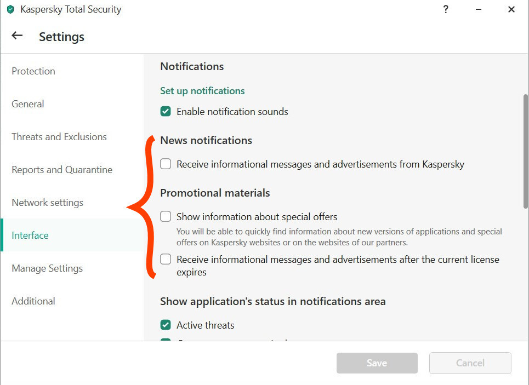Enable informational messages and advertisements from Kaspersky
Screen dimensions: 529x385
click(x=166, y=164)
